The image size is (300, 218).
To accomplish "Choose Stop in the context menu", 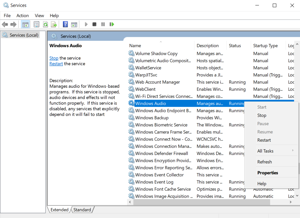I will click(x=262, y=115).
